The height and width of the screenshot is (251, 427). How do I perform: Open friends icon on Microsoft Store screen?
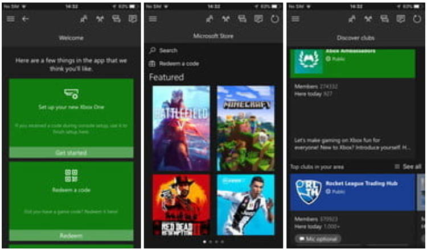pos(210,19)
